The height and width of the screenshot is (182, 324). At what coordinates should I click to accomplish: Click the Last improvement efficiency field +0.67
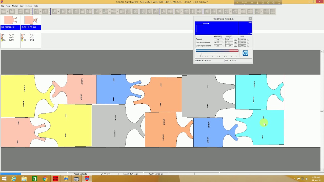tap(218, 42)
